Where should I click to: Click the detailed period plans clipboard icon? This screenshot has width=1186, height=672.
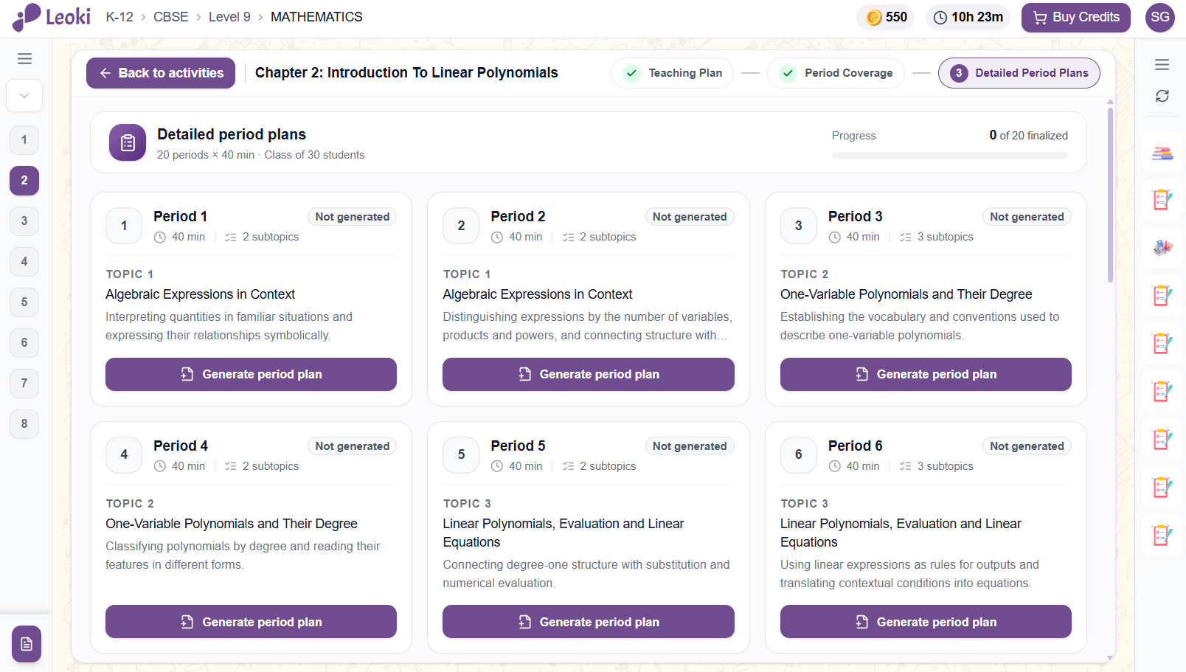coord(128,142)
